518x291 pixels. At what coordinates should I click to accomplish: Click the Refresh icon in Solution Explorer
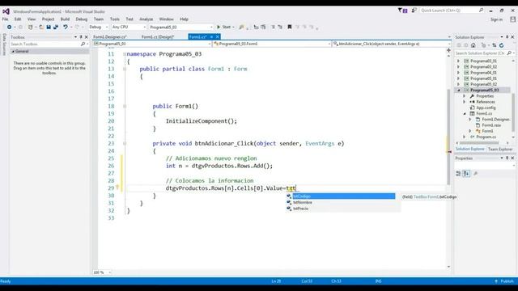click(x=501, y=45)
